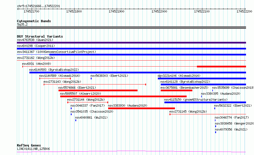Viewport: 254px width, 155px height.
Task: Select the nsv5895507 (Almarri2020) label
Action: (80, 94)
